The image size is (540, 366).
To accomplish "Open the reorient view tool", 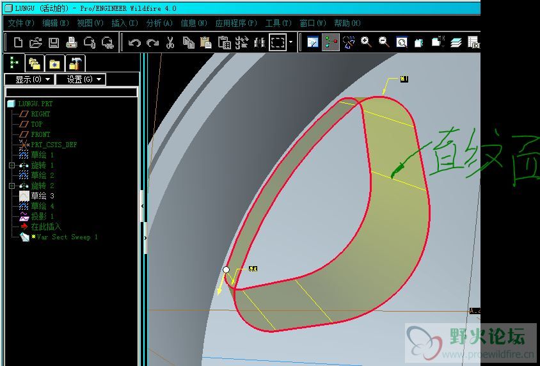I will (x=419, y=43).
